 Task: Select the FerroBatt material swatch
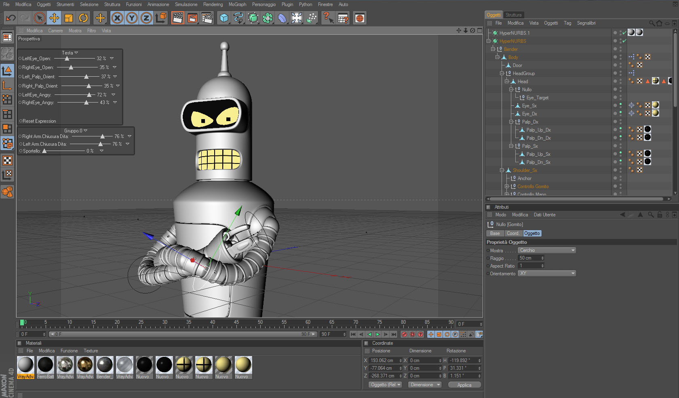(45, 367)
